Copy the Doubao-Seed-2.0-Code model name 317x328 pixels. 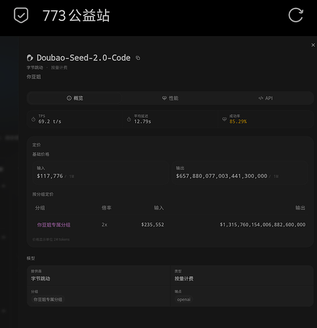[138, 58]
